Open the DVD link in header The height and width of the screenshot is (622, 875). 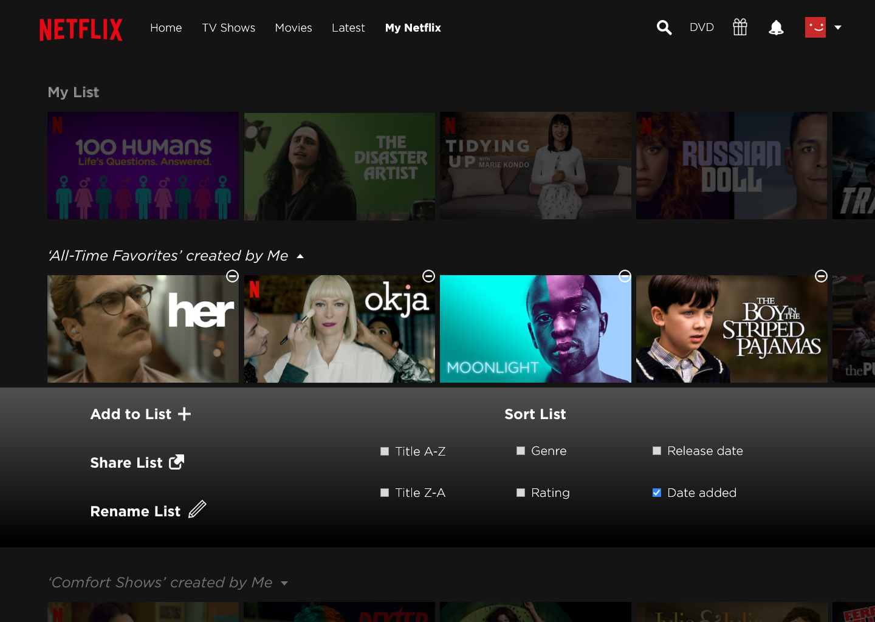point(702,27)
